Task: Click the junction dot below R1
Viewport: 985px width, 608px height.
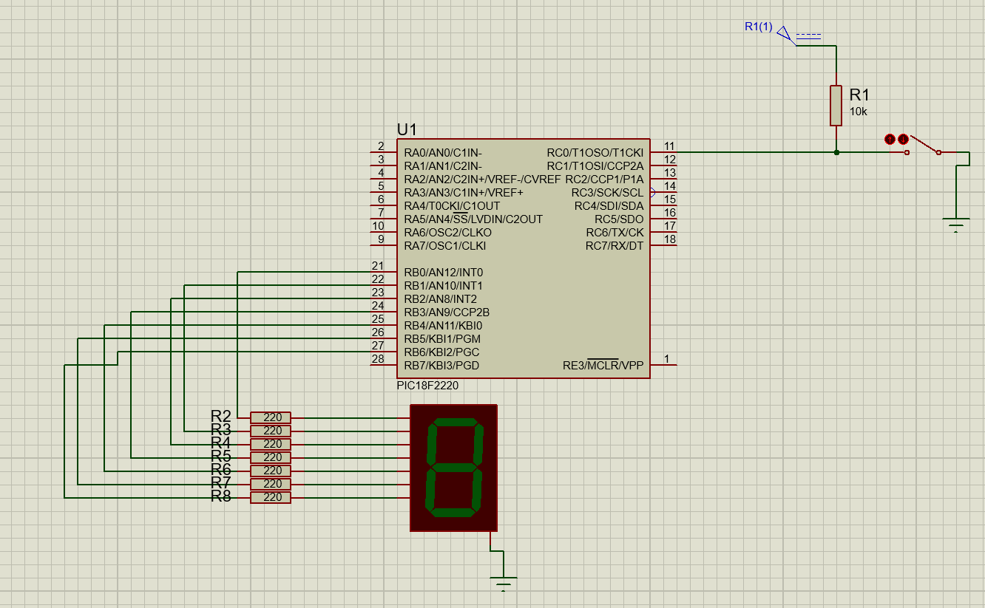Action: 836,153
